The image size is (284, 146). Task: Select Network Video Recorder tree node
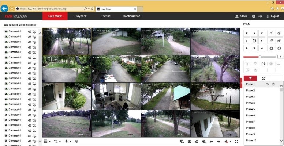[20, 25]
